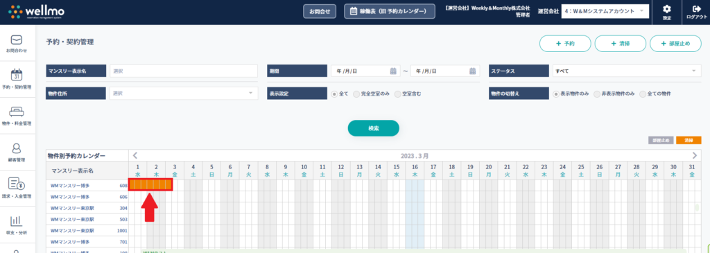Screen dimensions: 710x253
Task: Click the お問合せ header button
Action: point(320,11)
